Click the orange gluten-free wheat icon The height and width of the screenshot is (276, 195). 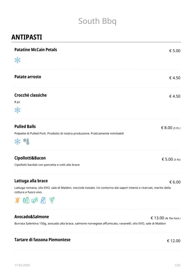tap(18, 200)
